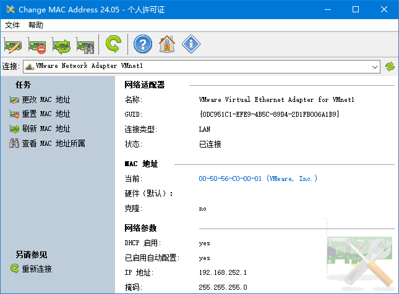The image size is (399, 294).
Task: Click the DHCP 启用 value yes
Action: [x=204, y=243]
